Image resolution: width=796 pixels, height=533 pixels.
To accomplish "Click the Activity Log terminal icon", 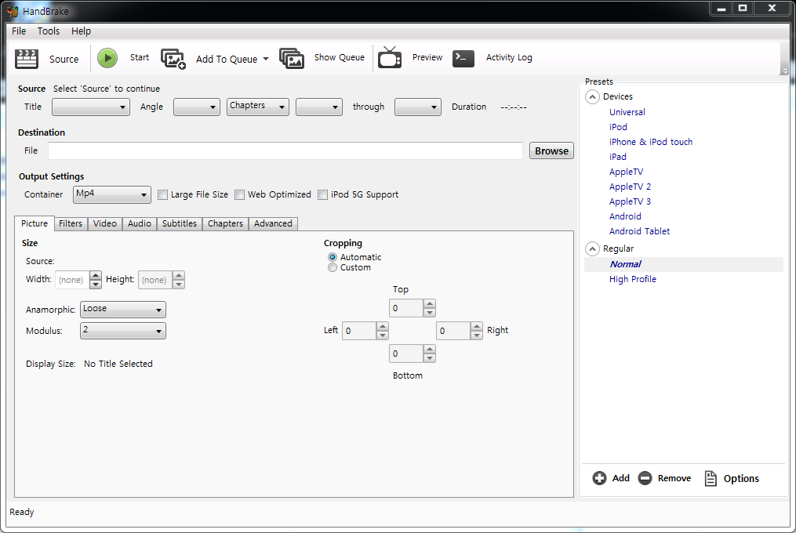I will [463, 58].
